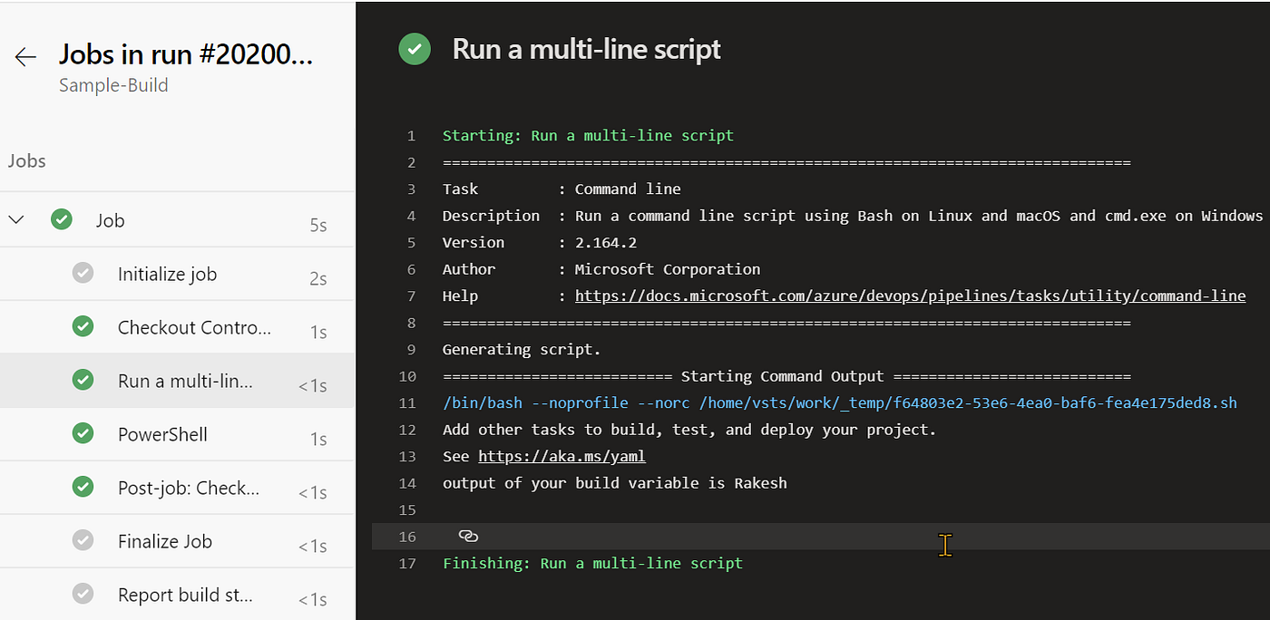The image size is (1270, 620).
Task: Open the Report build st... step
Action: point(177,595)
